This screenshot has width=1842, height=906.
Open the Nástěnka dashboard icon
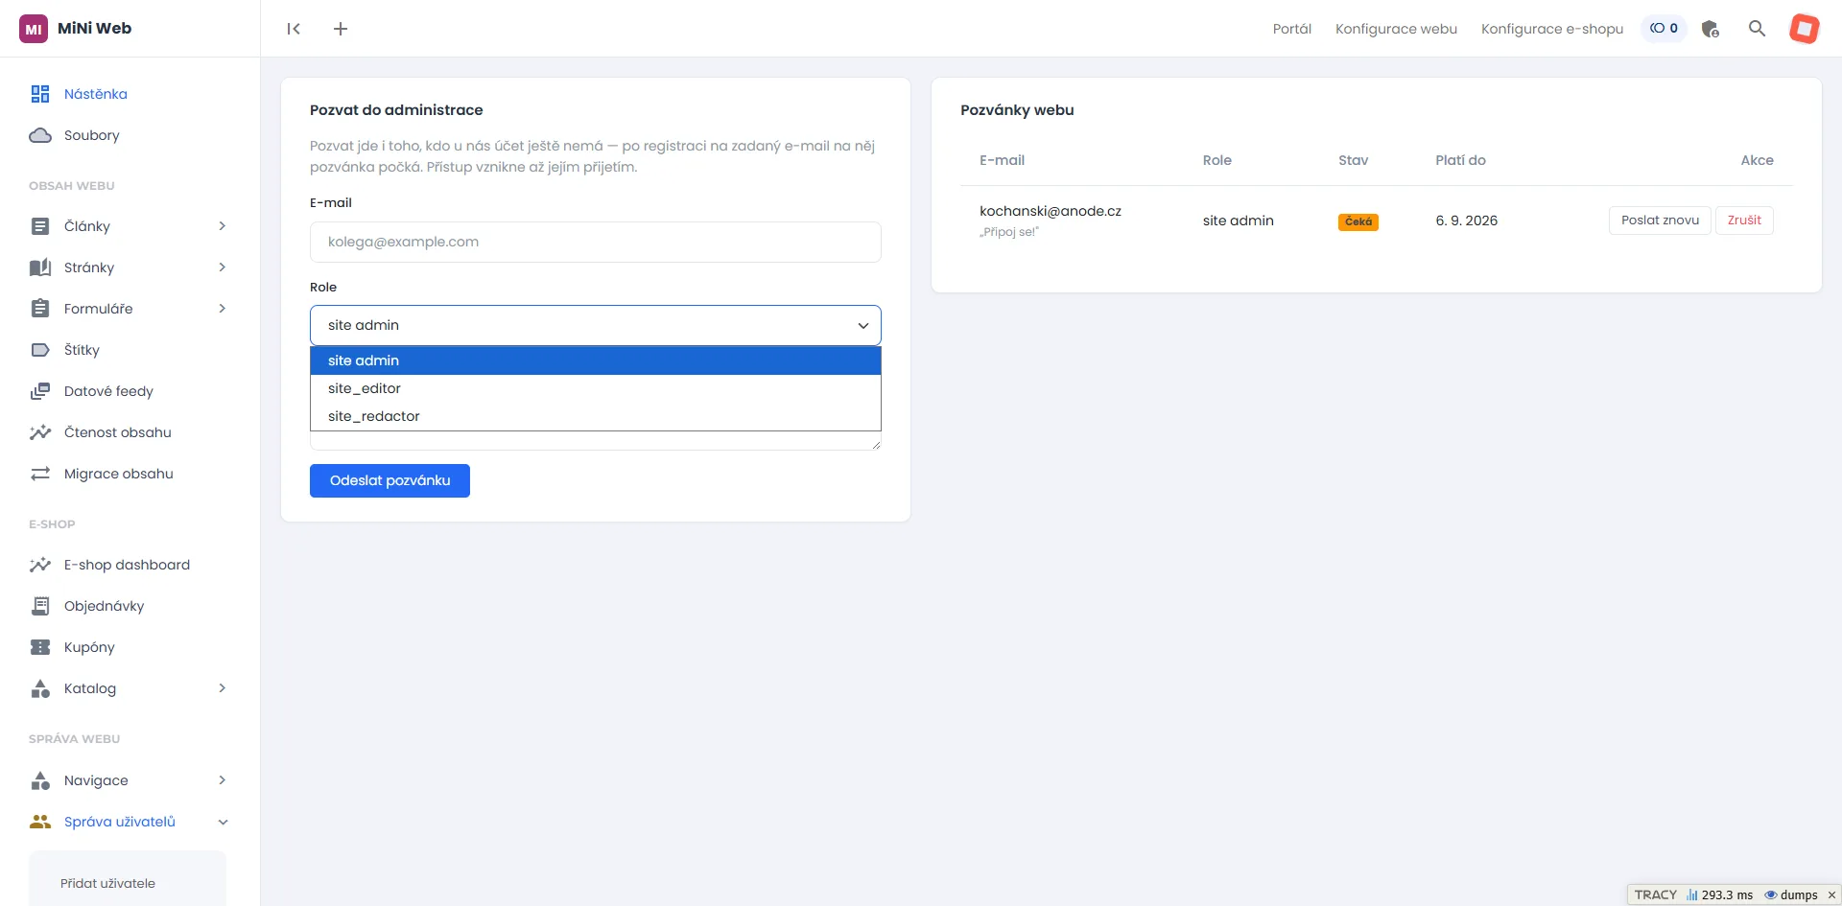click(x=40, y=94)
